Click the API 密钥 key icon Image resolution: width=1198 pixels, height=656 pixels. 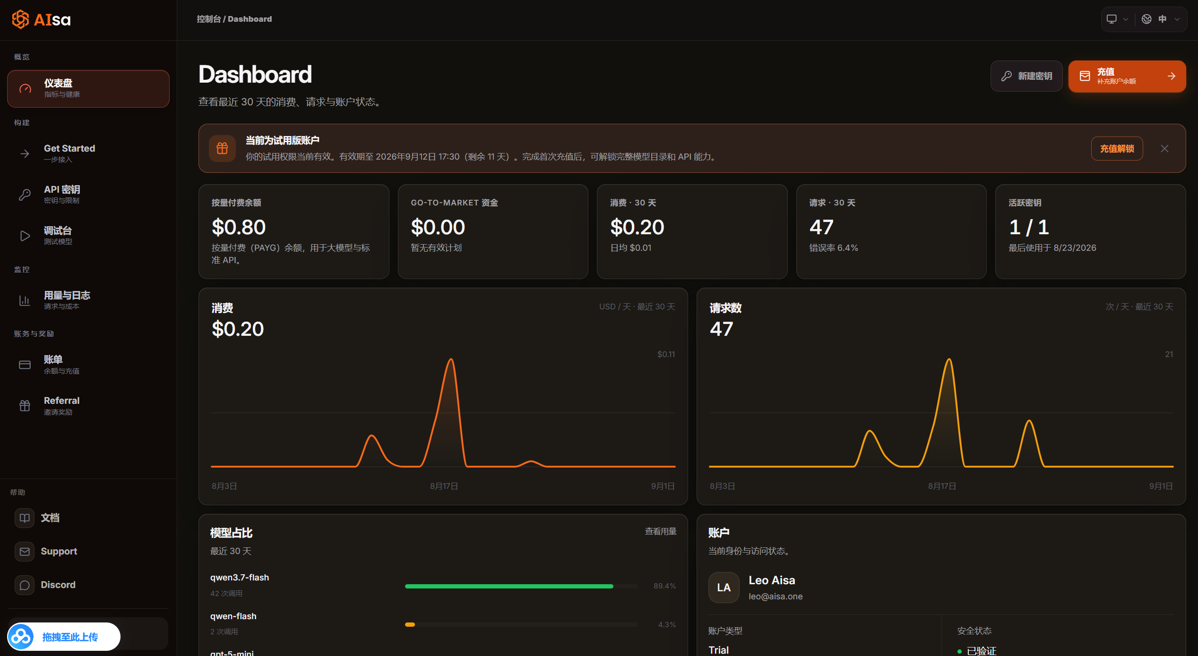coord(25,195)
